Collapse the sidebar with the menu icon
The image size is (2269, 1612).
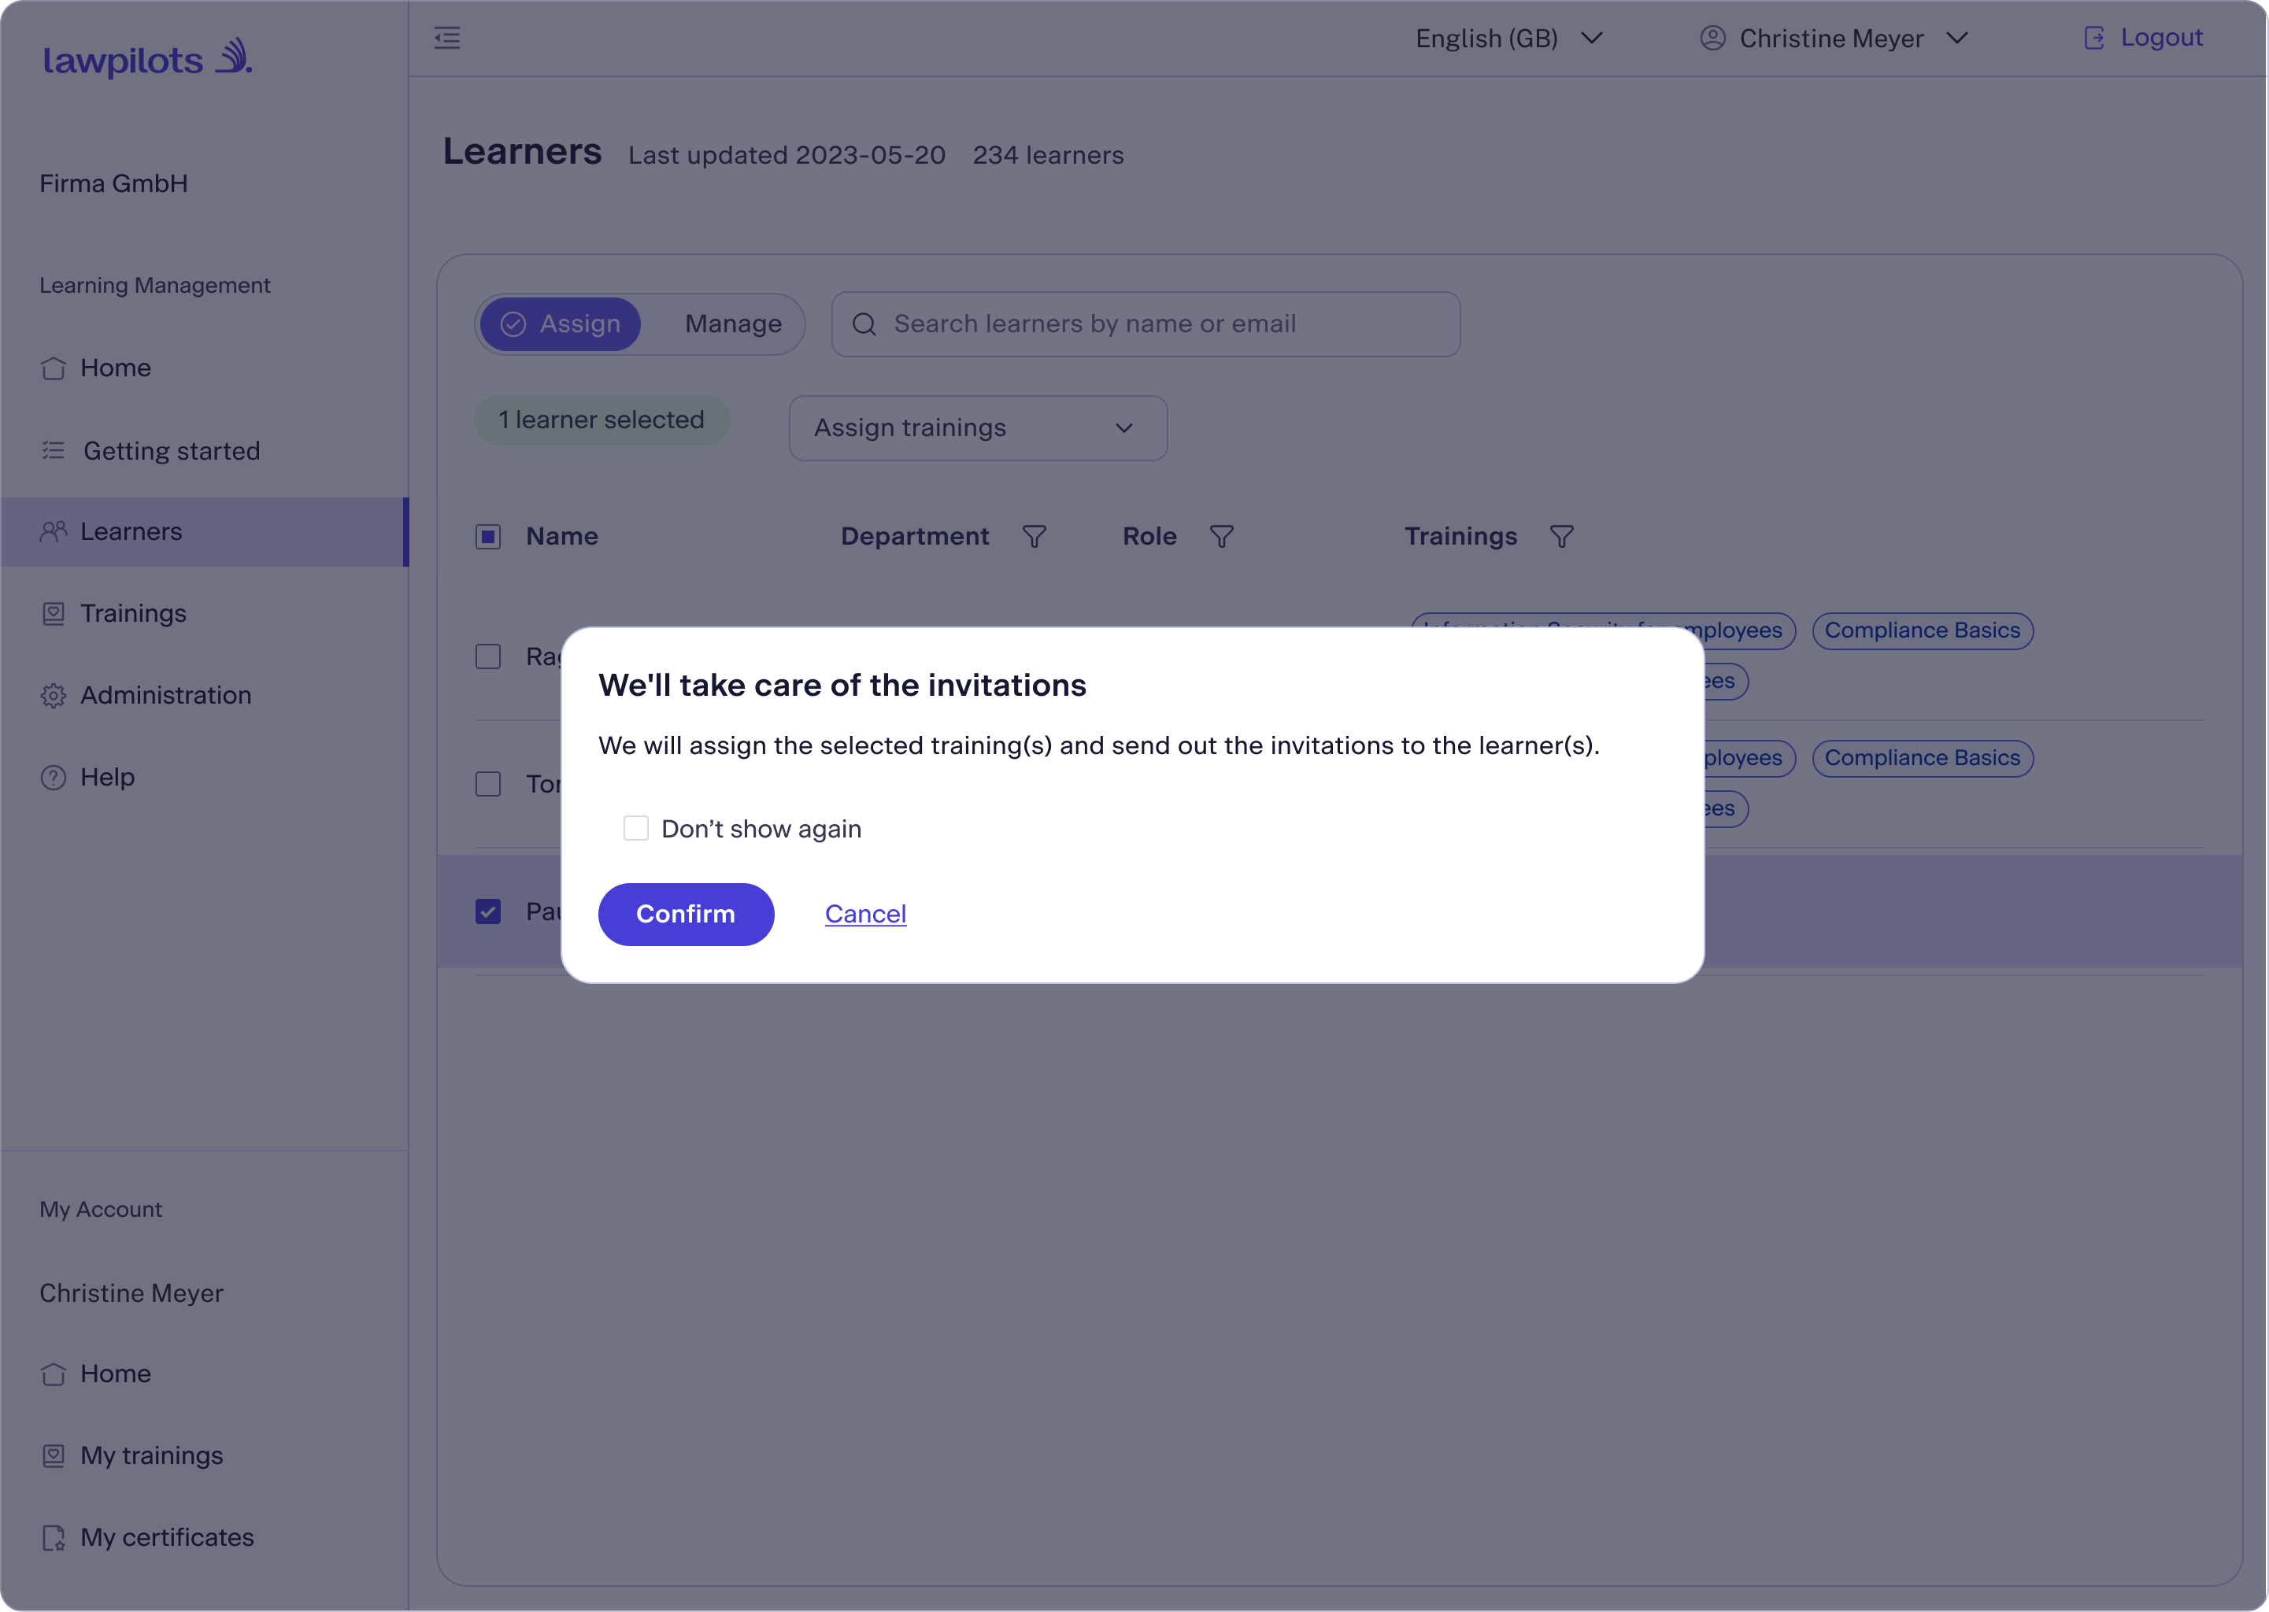tap(448, 39)
